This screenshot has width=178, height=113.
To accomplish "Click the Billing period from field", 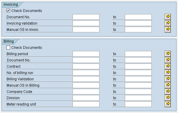I will (x=86, y=54).
